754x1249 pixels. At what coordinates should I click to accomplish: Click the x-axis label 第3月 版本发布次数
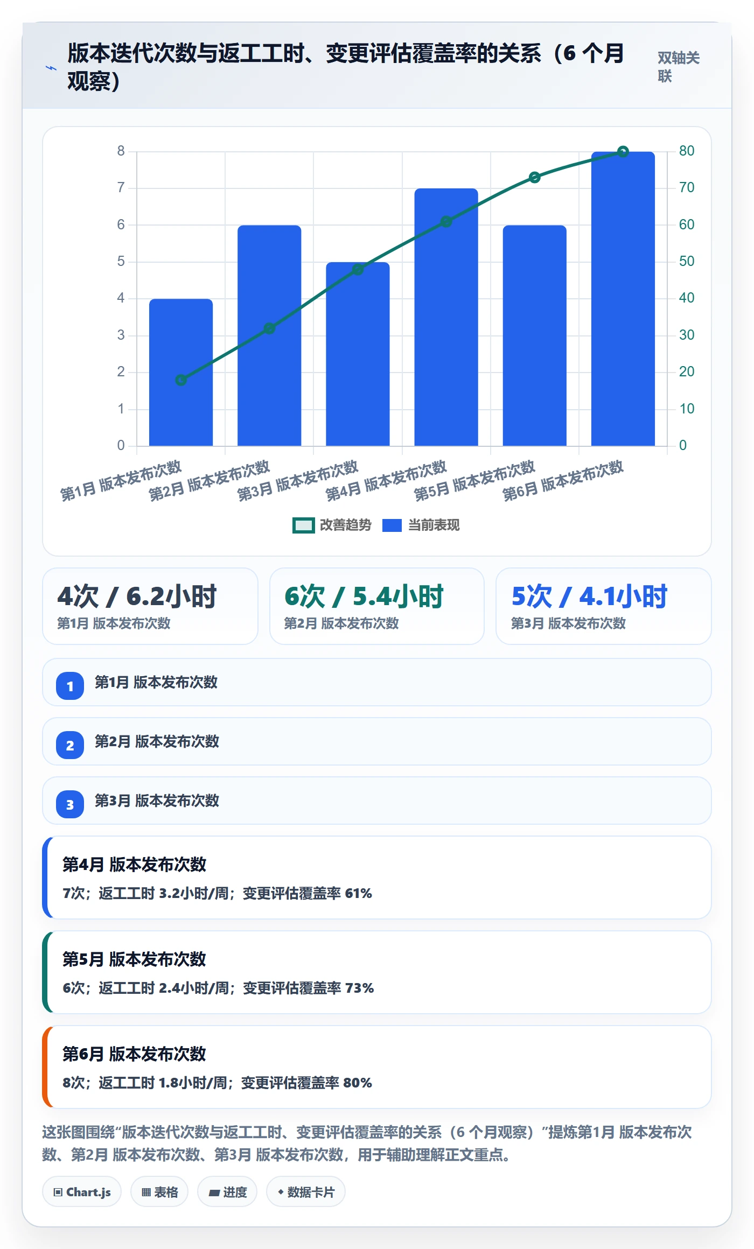(x=298, y=481)
